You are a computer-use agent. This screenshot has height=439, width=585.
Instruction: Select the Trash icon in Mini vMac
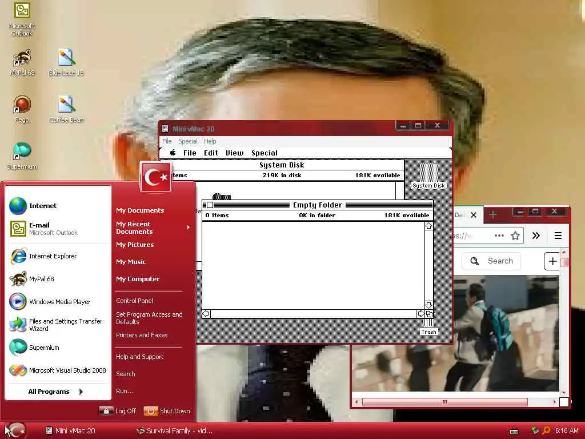428,328
